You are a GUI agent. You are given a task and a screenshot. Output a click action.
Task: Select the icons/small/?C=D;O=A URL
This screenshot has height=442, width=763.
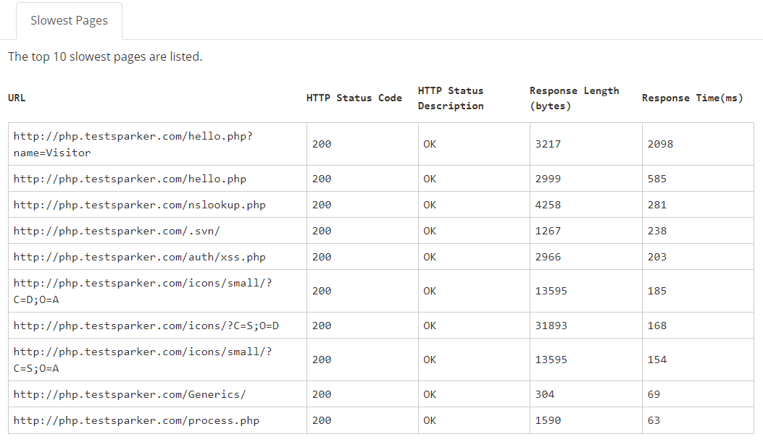(142, 291)
